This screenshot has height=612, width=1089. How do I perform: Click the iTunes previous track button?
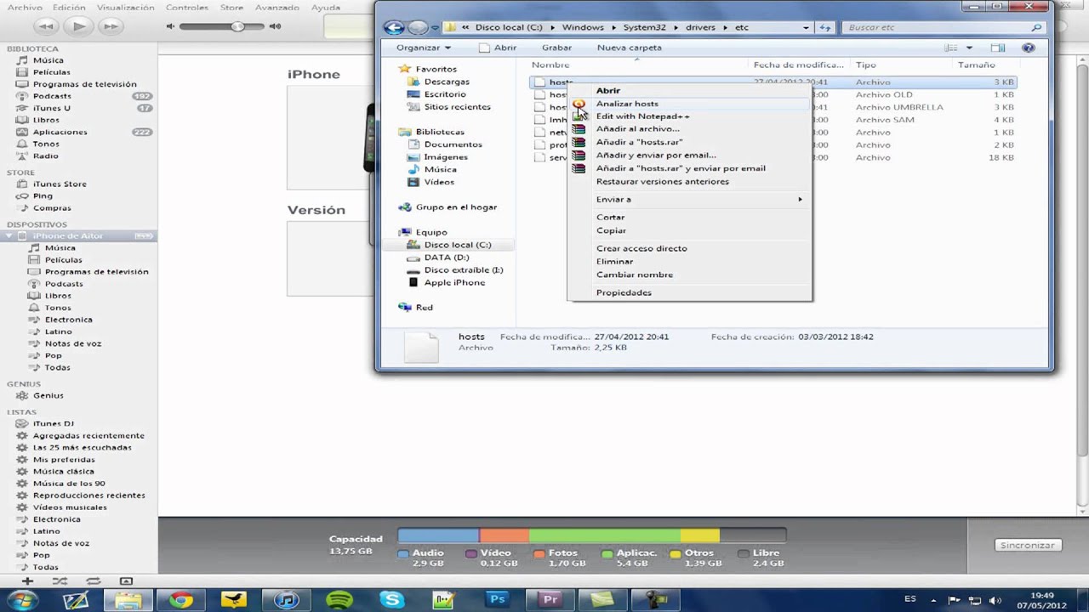click(45, 26)
